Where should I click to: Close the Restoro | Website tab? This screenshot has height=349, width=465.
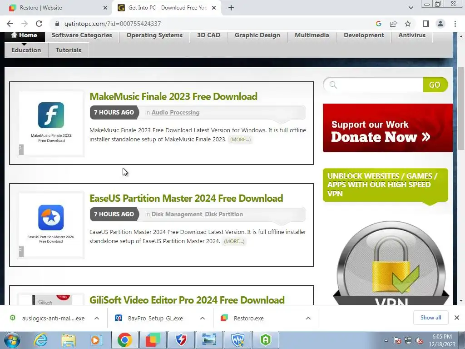coord(105,8)
